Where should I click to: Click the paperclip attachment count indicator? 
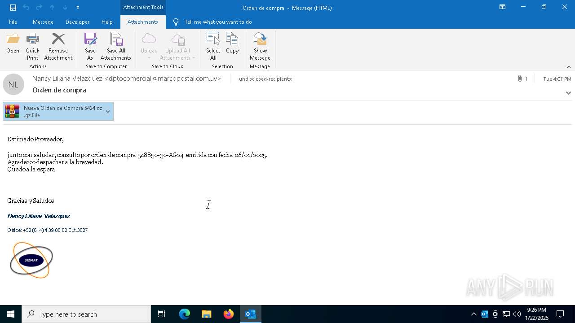(522, 79)
